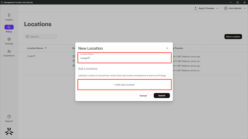Focus the Location Name text field

[x=124, y=58]
